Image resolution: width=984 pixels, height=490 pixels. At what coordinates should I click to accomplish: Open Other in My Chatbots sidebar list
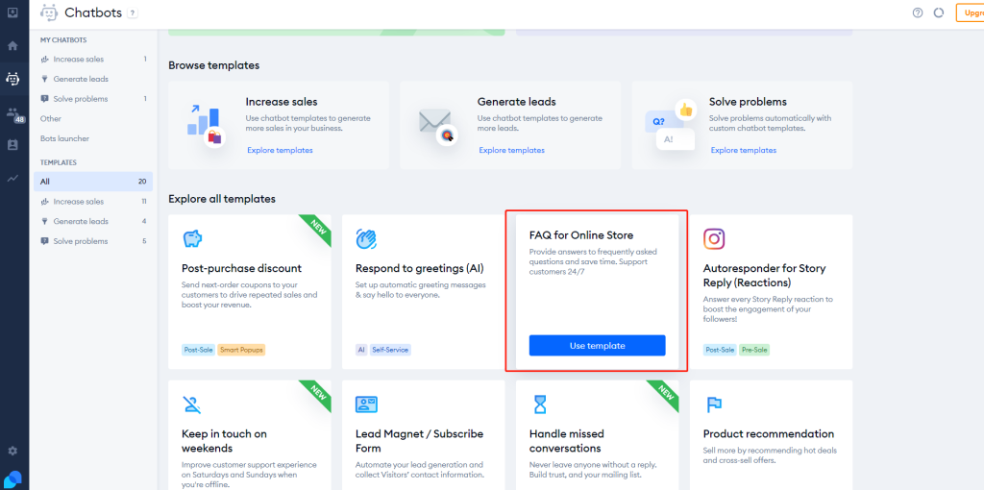(x=51, y=119)
